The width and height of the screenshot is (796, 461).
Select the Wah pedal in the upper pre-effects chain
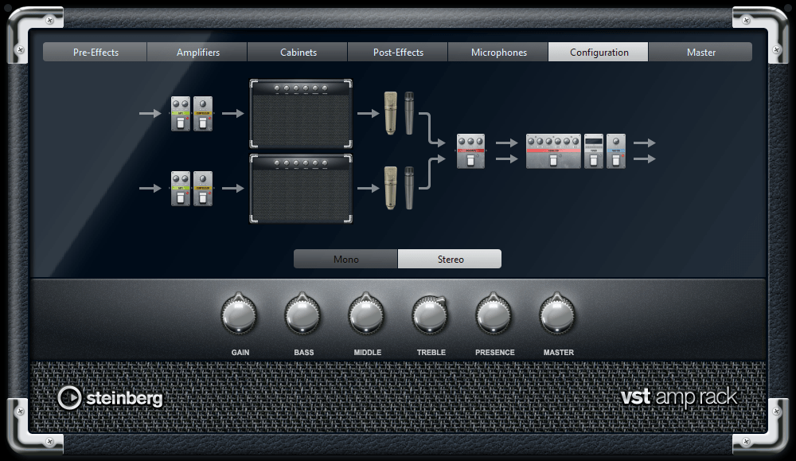point(181,113)
